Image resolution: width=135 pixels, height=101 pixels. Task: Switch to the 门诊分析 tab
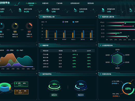[x=59, y=3]
